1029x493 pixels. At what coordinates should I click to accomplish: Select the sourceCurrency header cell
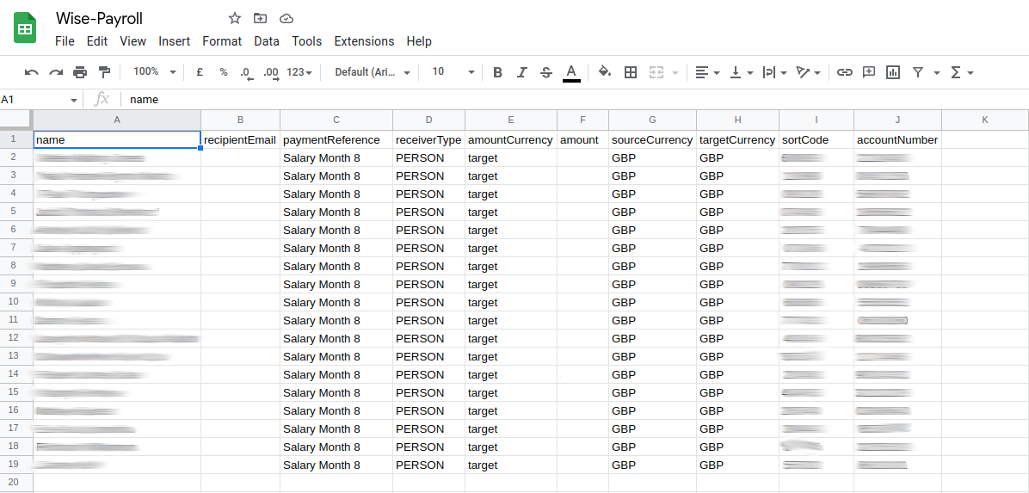pyautogui.click(x=652, y=140)
